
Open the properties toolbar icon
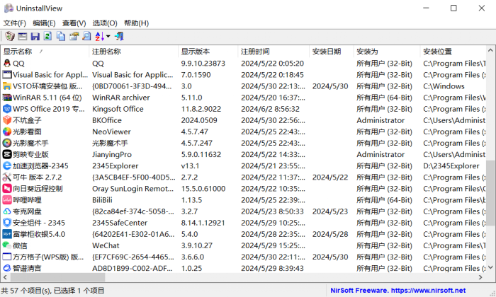tap(74, 36)
